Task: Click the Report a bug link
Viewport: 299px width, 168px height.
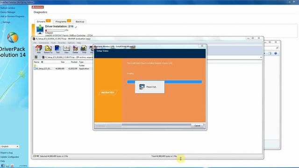Action: pos(7,153)
